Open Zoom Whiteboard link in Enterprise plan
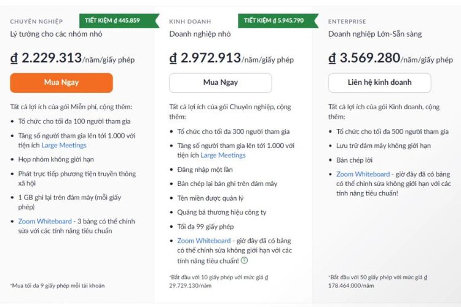 pos(363,174)
